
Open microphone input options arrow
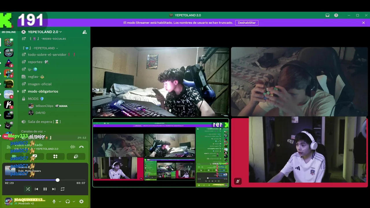click(60, 201)
